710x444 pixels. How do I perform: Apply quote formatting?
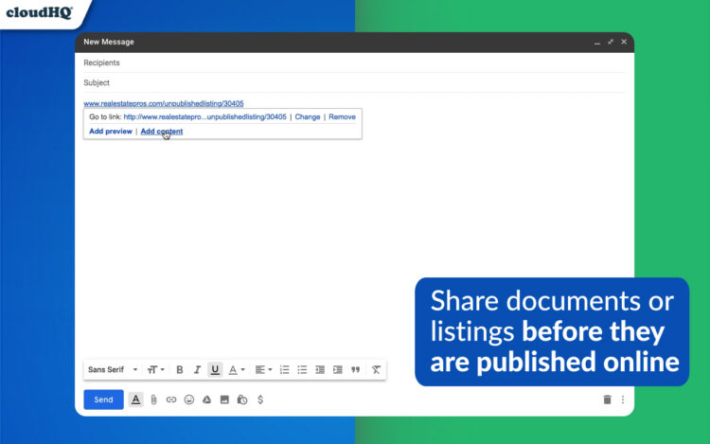tap(355, 370)
